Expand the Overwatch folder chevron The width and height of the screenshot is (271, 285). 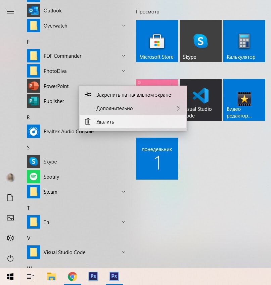[124, 26]
